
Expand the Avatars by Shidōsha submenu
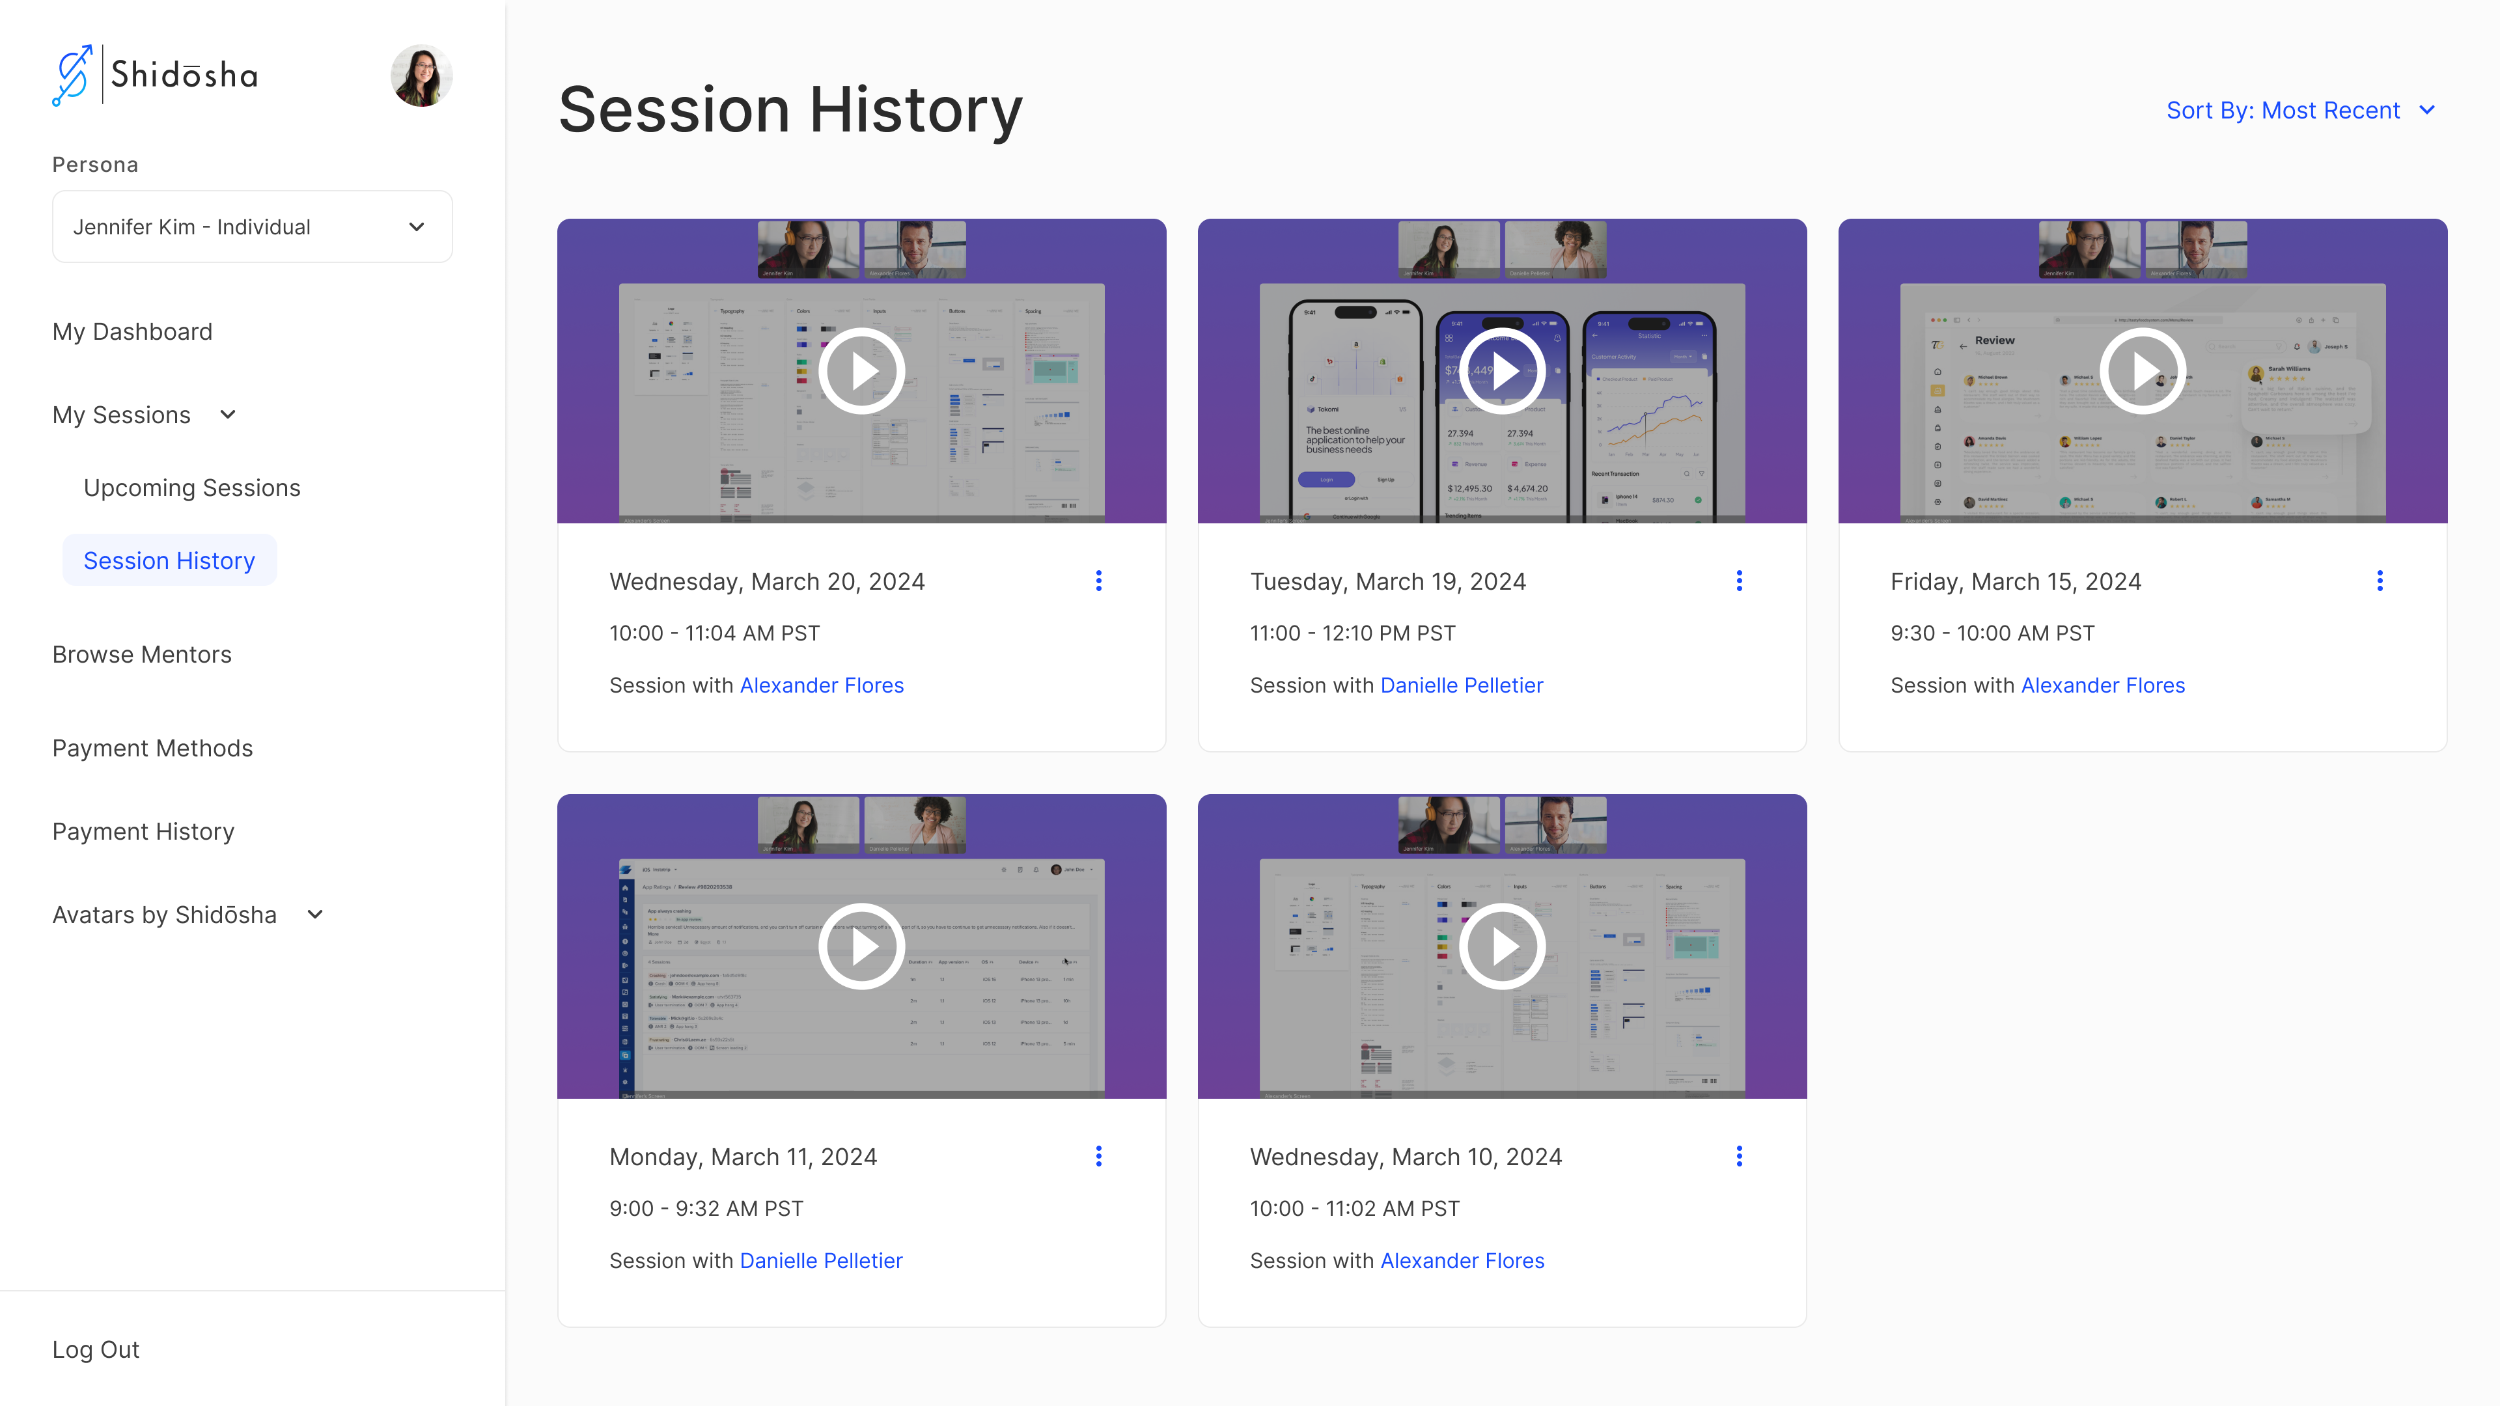click(315, 914)
